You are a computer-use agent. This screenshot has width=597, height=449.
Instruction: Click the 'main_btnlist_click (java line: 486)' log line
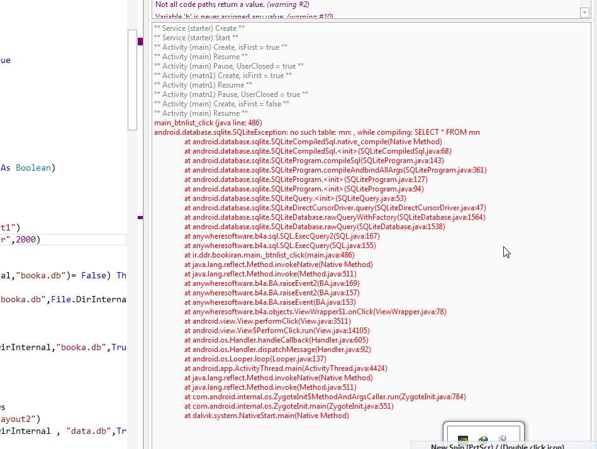pos(208,123)
